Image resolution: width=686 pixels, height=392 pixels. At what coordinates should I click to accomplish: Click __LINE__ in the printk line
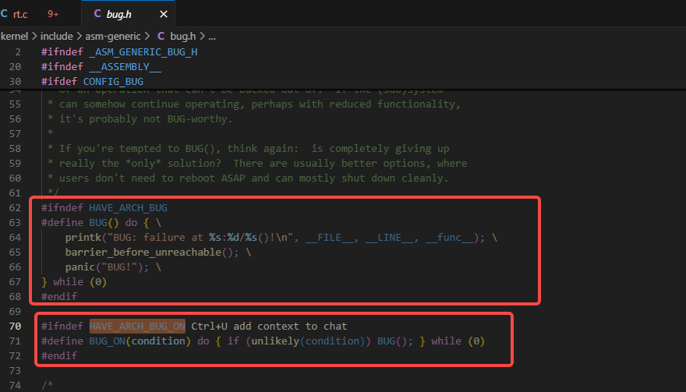[x=389, y=238]
